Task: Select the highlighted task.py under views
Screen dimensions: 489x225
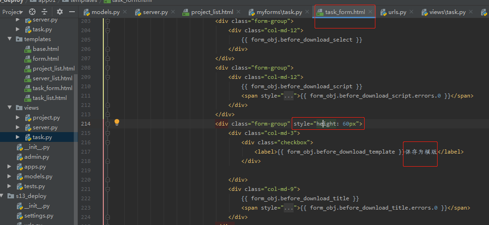Action: tap(42, 137)
